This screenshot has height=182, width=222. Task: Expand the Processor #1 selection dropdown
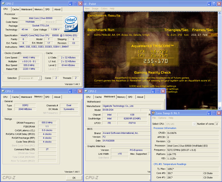40,78
